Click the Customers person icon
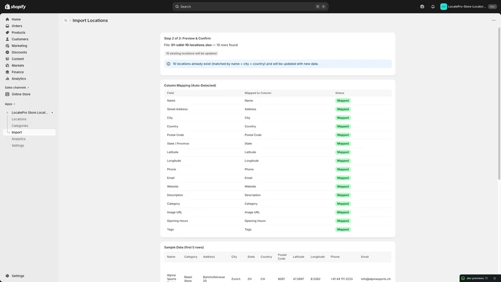Screen dimensions: 501x282 click(x=8, y=39)
